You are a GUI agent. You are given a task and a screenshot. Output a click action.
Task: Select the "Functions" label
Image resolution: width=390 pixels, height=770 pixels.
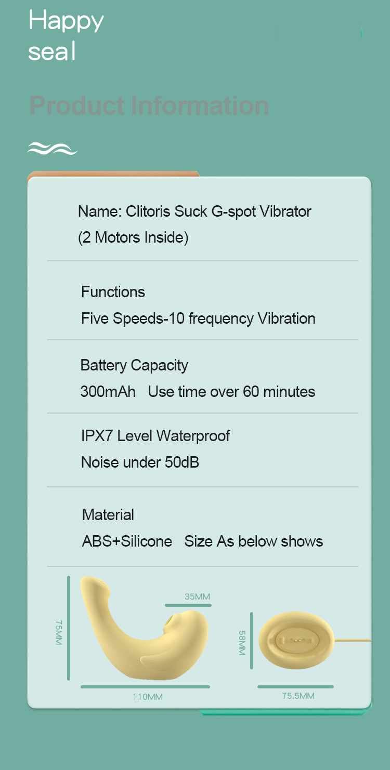[113, 292]
